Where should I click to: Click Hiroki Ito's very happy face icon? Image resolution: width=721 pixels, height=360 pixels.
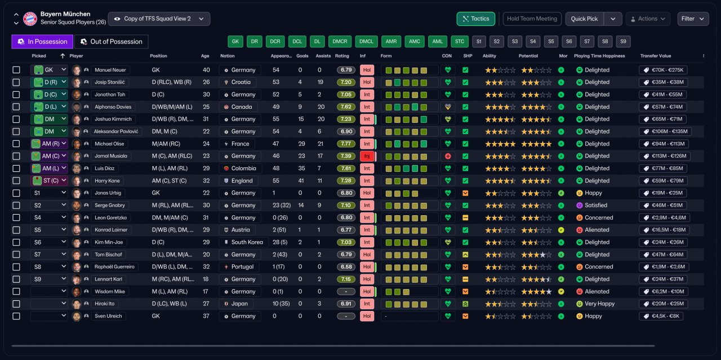578,304
